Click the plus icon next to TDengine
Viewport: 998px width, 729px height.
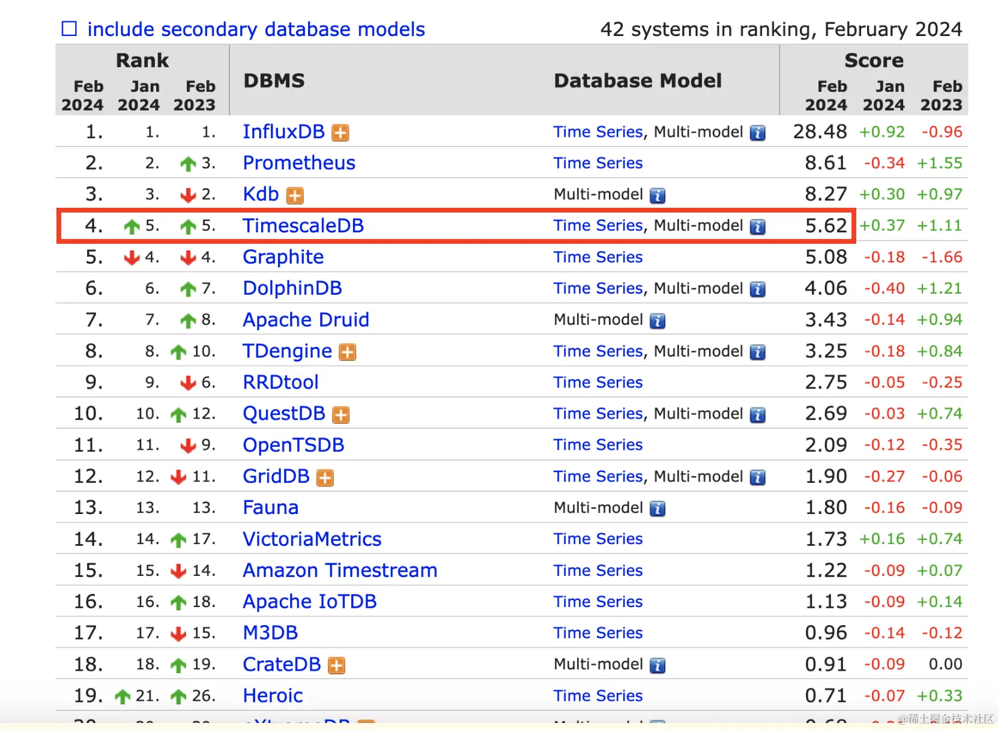point(348,352)
